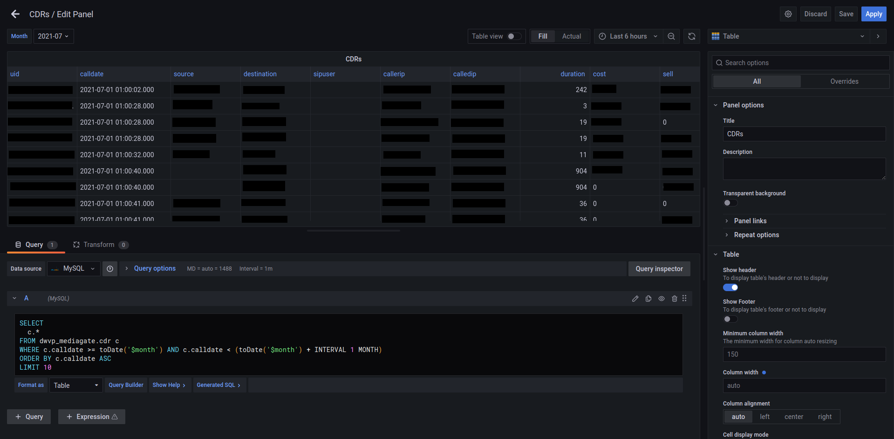Click the Discard button

[815, 14]
